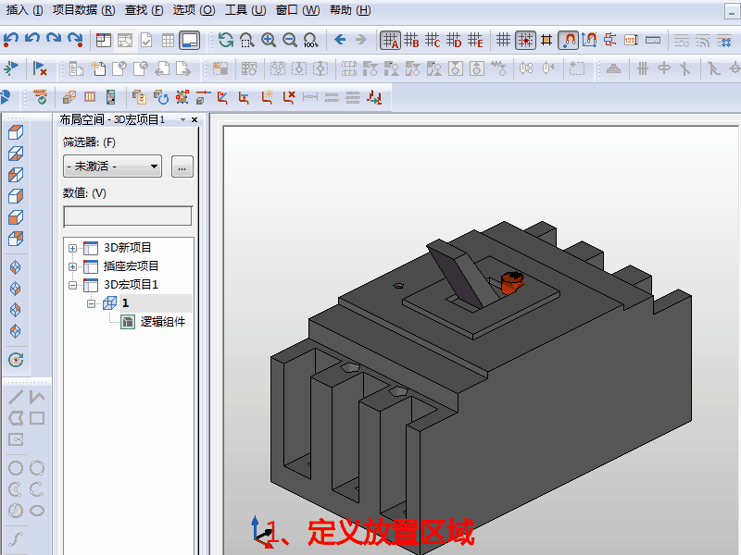Open the undo list arrow with red dot

tap(10, 40)
